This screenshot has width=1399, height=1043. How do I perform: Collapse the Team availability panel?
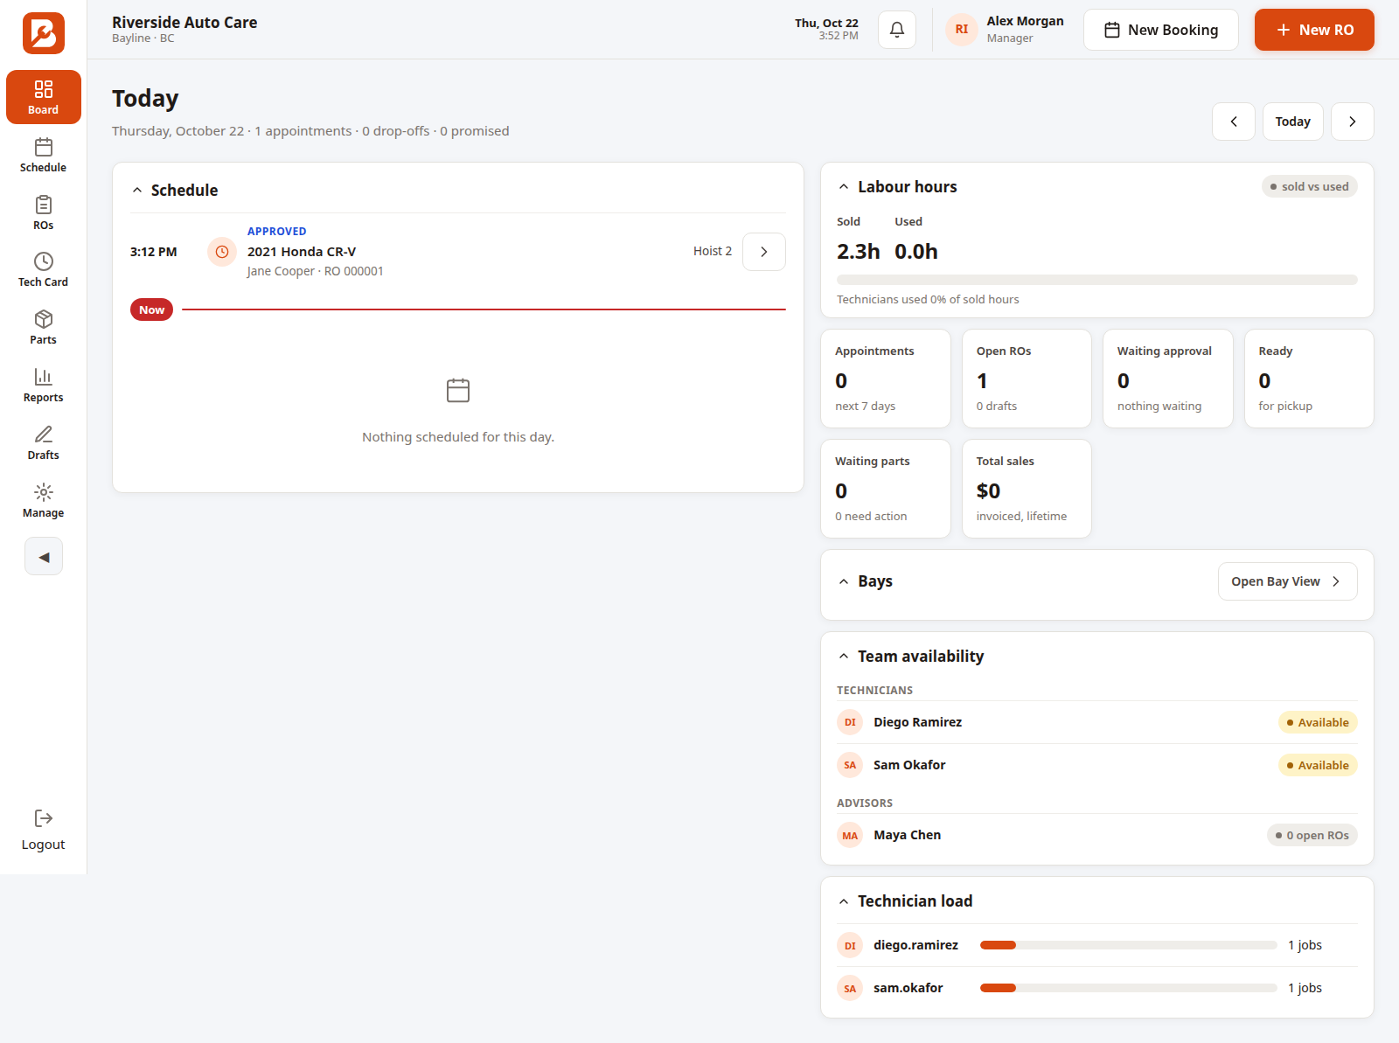point(844,657)
